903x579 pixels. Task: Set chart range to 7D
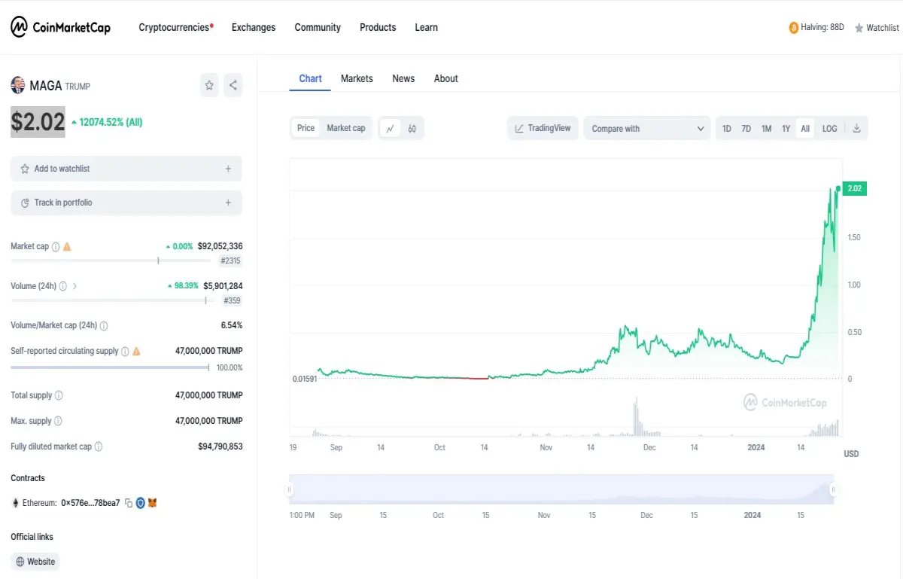pos(746,129)
